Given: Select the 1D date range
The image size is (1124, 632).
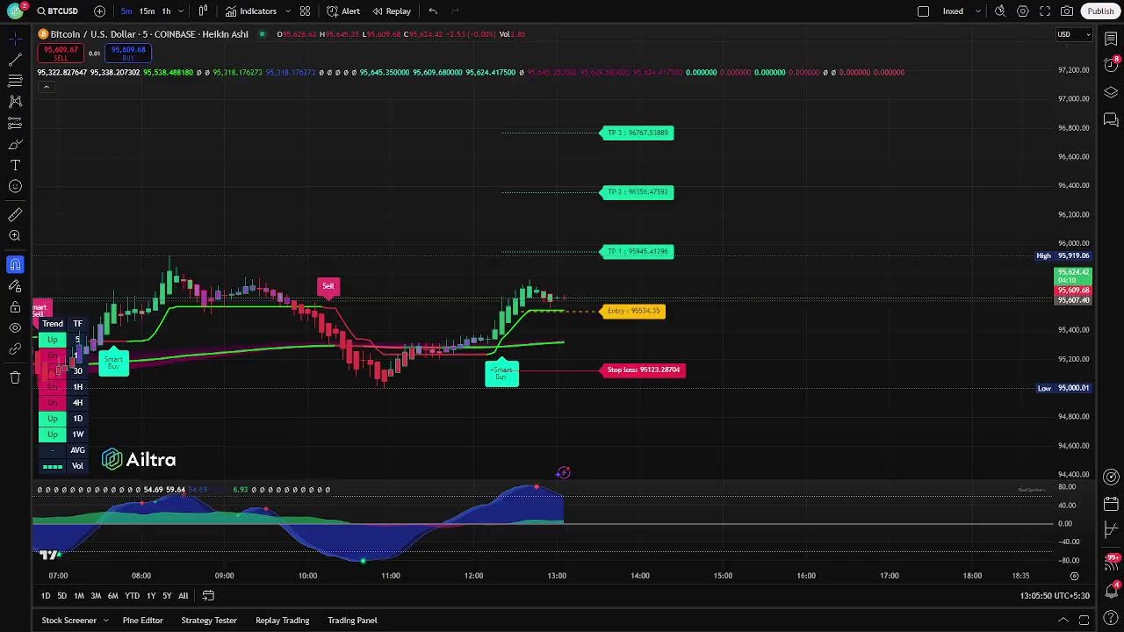Looking at the screenshot, I should tap(46, 596).
